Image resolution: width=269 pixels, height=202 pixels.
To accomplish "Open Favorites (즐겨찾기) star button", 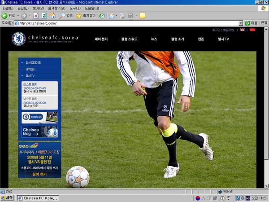I will point(85,16).
